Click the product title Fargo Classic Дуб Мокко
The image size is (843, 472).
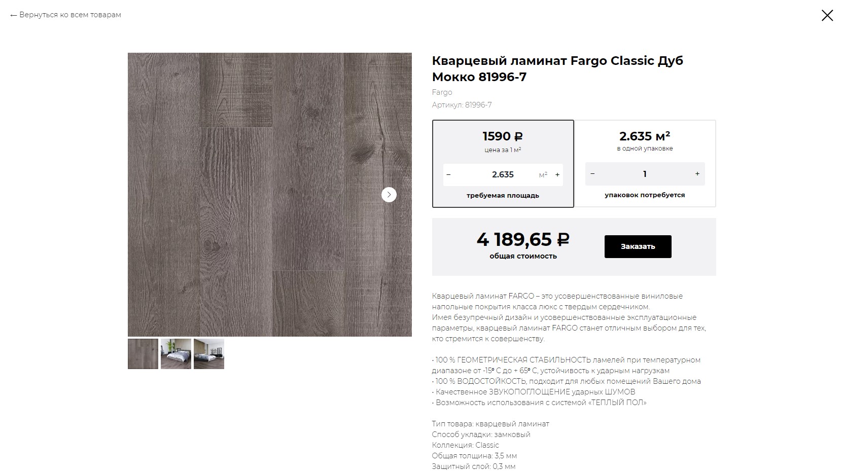point(557,69)
